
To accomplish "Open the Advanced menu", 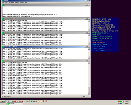I will 11,3.
